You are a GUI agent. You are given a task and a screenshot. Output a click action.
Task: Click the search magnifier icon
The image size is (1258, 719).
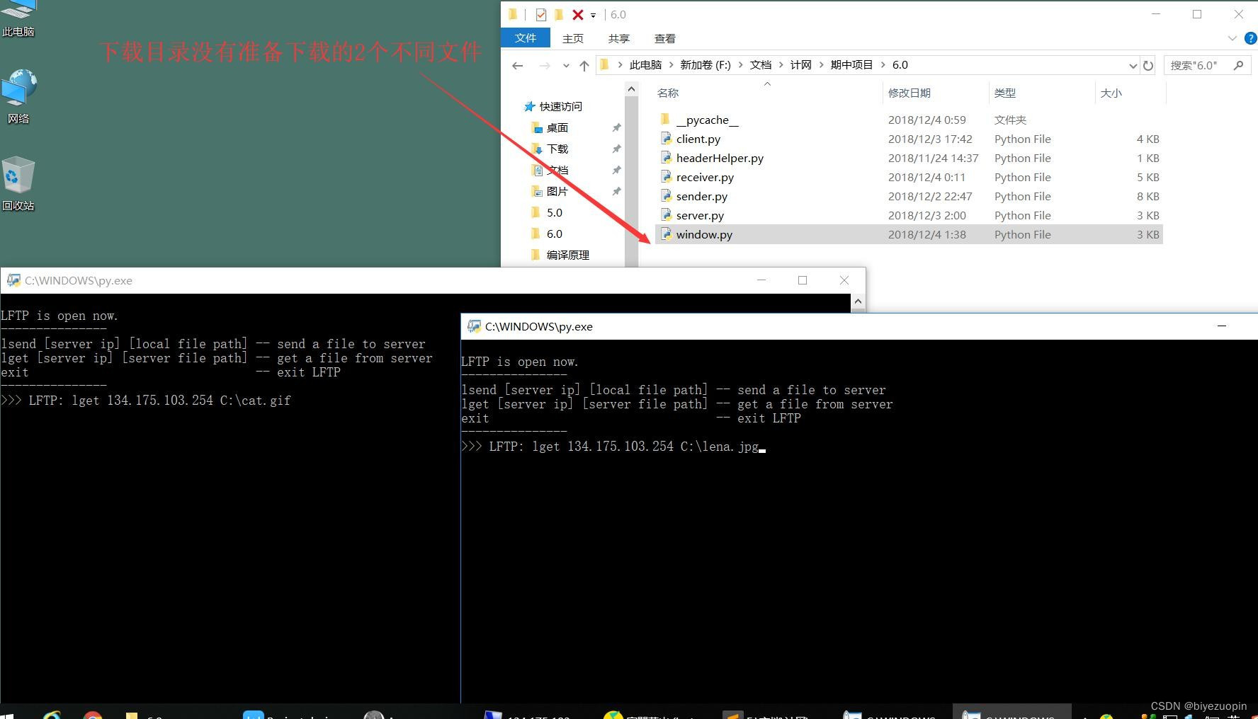[1238, 65]
